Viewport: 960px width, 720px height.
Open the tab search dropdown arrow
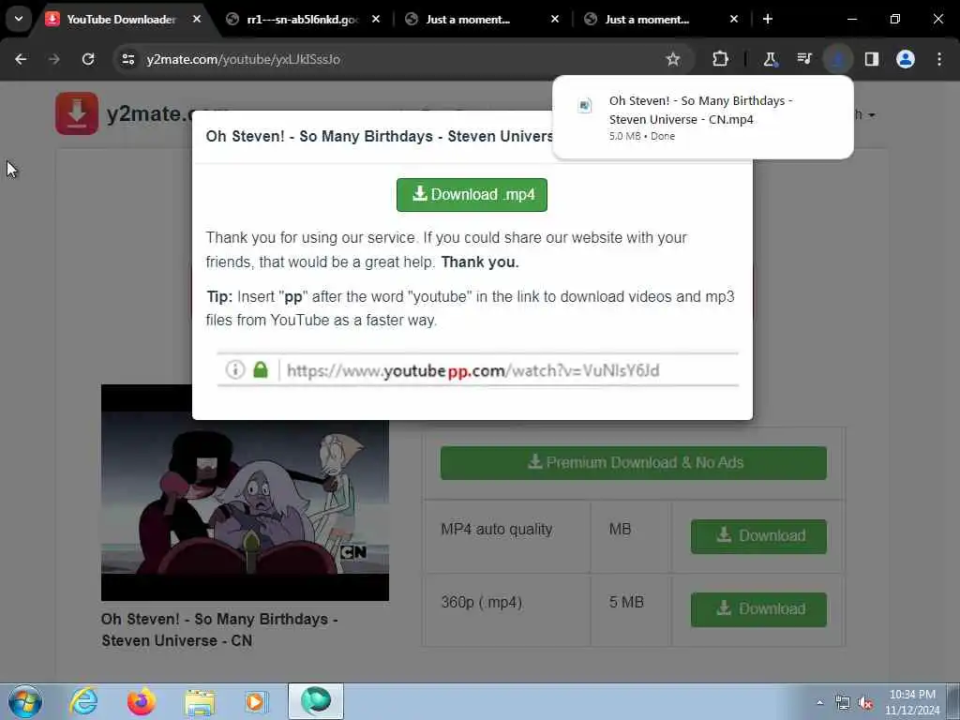pyautogui.click(x=19, y=19)
